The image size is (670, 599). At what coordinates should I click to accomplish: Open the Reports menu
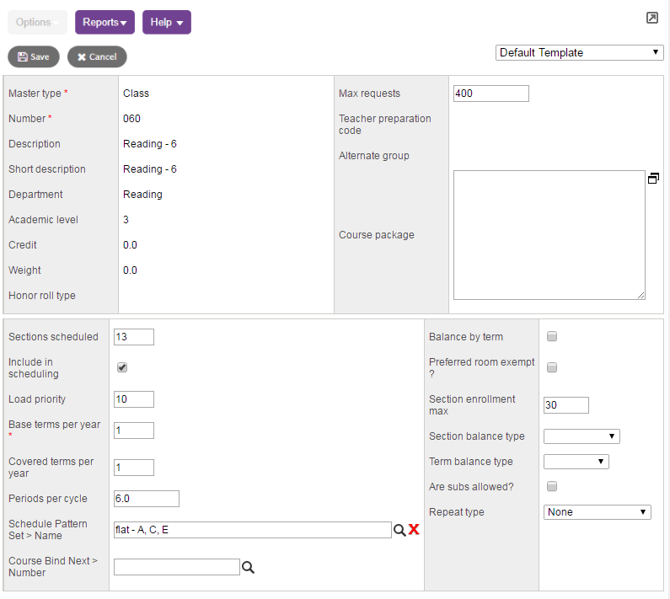105,23
